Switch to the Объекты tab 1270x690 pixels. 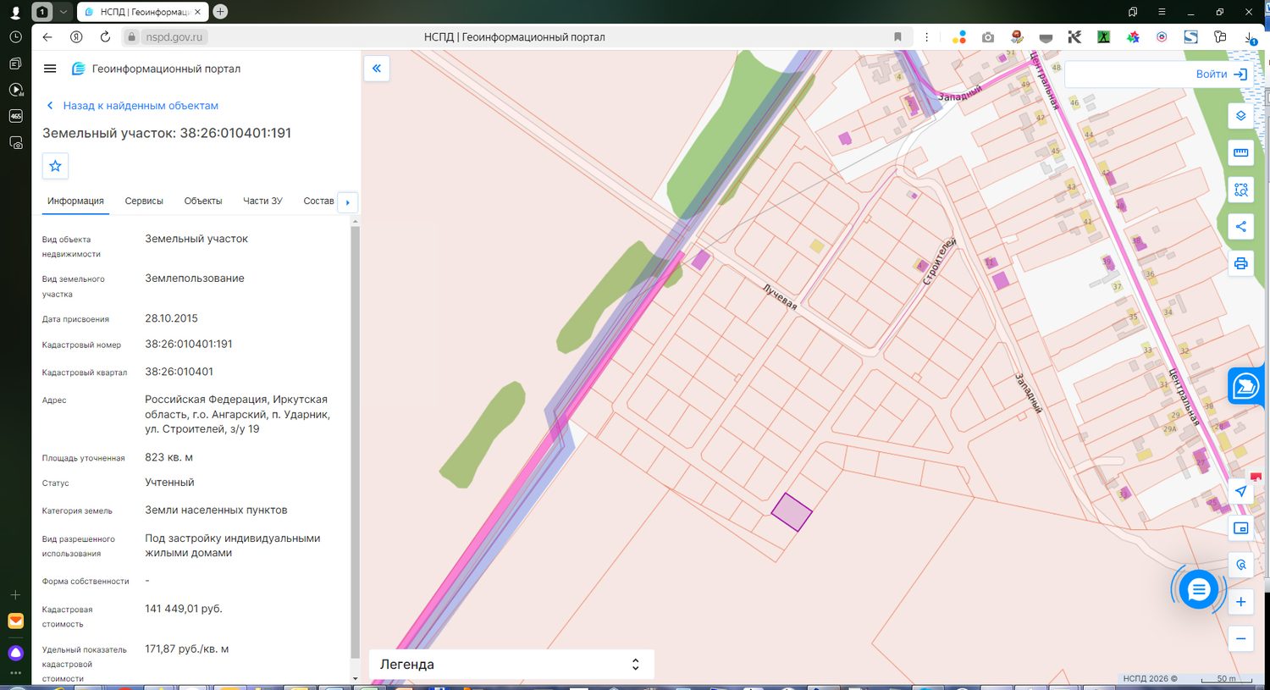pyautogui.click(x=203, y=201)
